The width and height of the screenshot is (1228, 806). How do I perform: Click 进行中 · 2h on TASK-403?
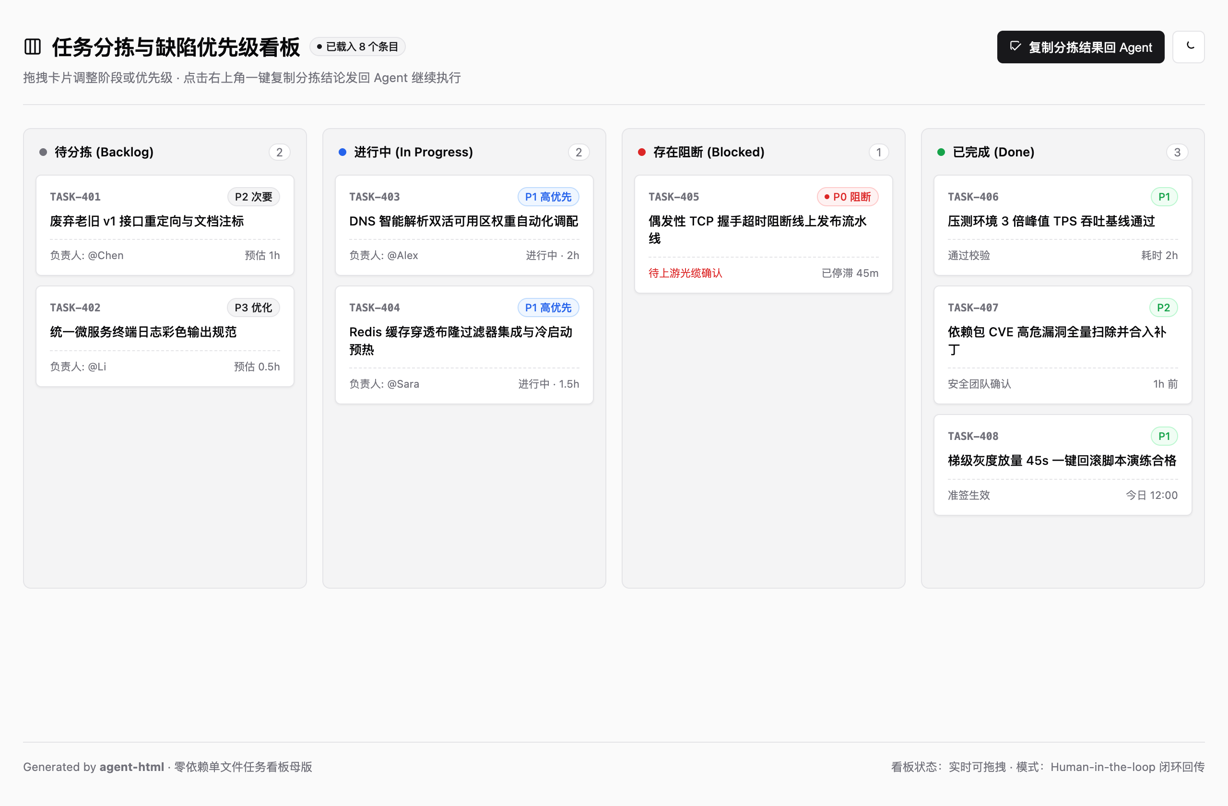tap(553, 255)
